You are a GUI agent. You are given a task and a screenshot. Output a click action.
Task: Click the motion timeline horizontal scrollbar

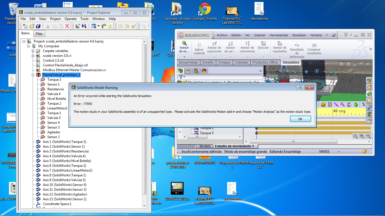293,141
